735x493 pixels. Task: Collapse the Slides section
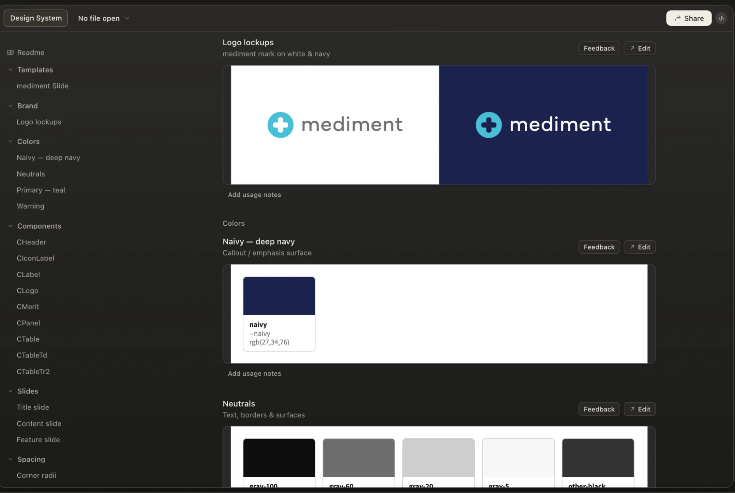(10, 391)
